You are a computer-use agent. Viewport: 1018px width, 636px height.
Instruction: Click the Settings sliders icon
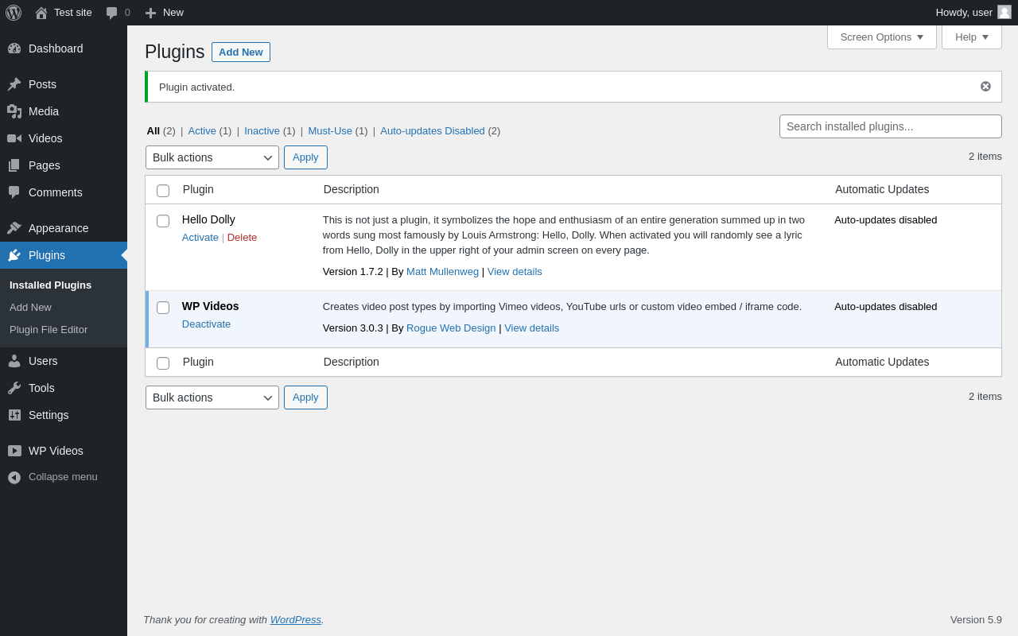pos(14,415)
